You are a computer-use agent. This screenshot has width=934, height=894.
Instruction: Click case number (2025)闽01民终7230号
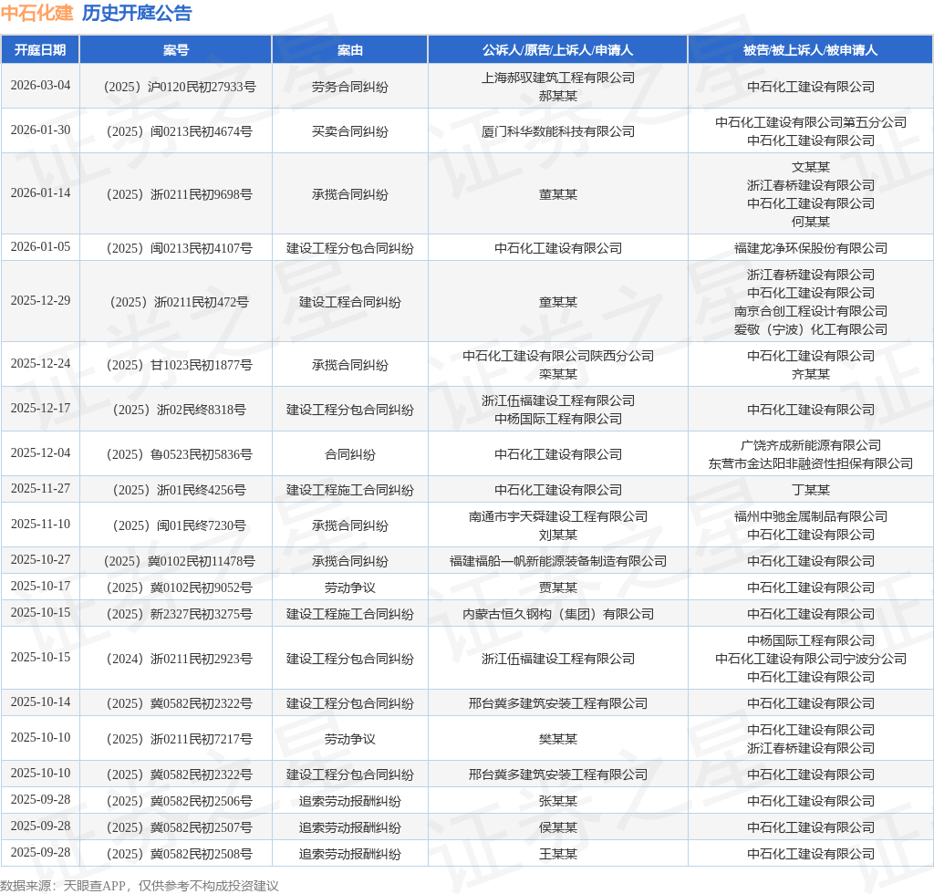(x=180, y=525)
